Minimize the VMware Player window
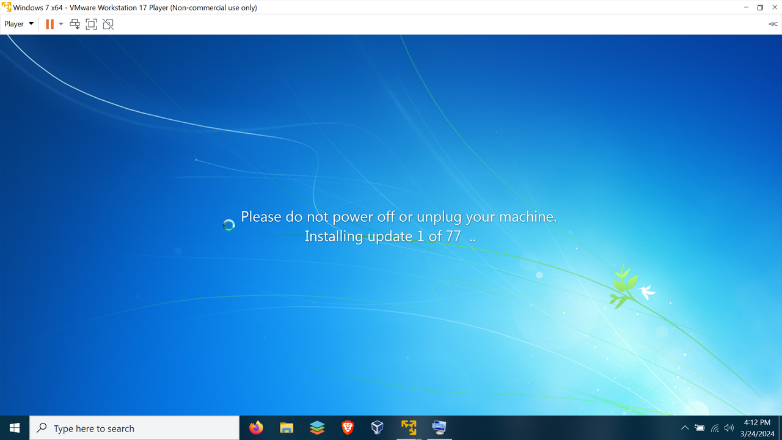Image resolution: width=782 pixels, height=440 pixels. [747, 7]
